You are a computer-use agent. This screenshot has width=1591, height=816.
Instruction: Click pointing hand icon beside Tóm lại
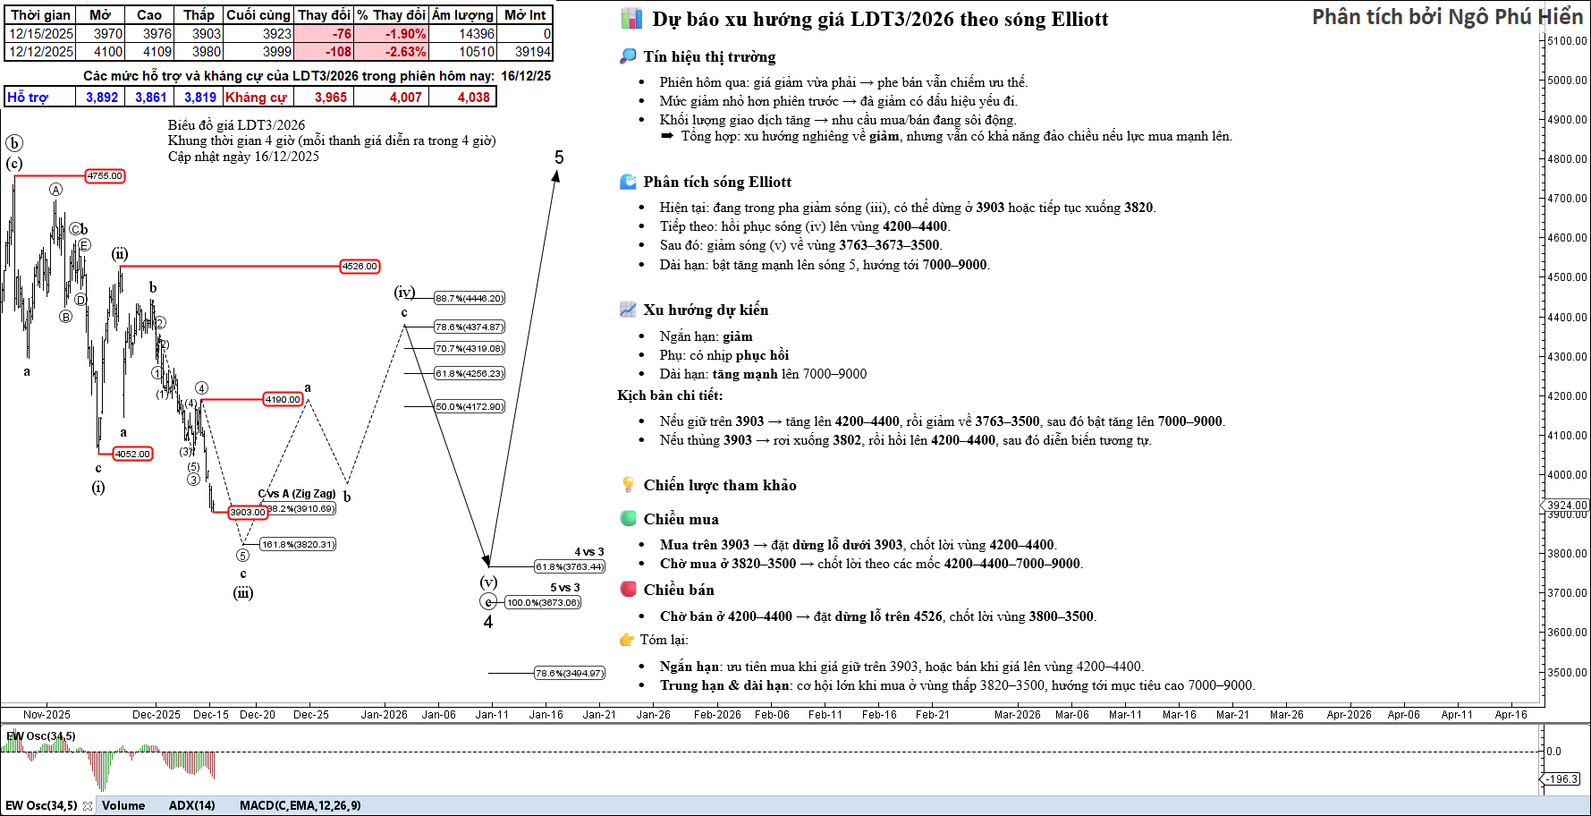tap(626, 640)
